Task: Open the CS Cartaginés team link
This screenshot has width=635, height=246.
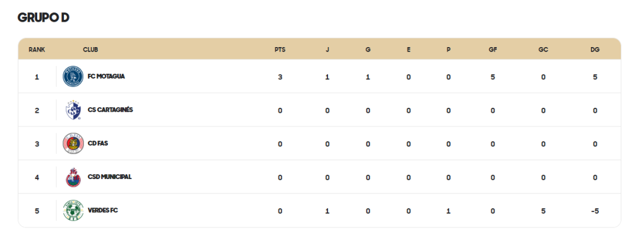Action: (x=110, y=110)
